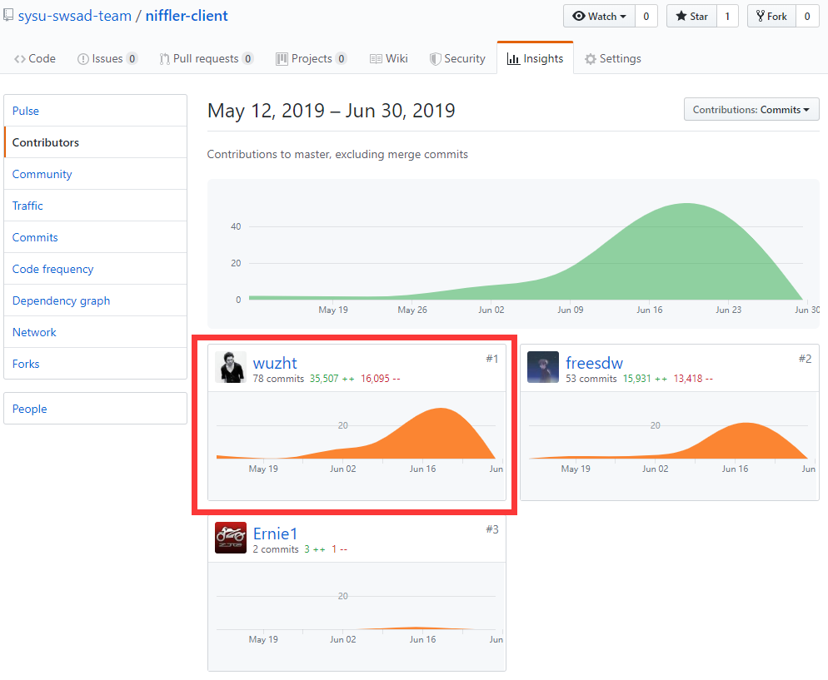This screenshot has height=680, width=828.
Task: Open repository Settings tab
Action: (x=612, y=59)
